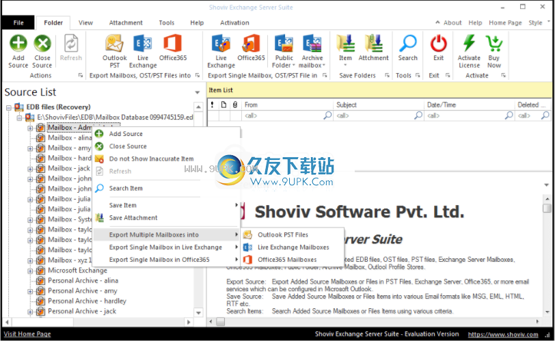Open Export Multiple Mailboxes into submenu
This screenshot has width=555, height=341.
[165, 234]
